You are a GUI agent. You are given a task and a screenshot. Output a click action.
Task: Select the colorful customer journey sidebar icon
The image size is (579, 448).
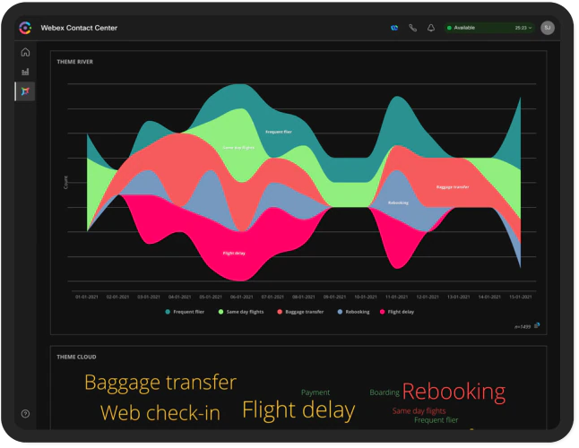[25, 91]
